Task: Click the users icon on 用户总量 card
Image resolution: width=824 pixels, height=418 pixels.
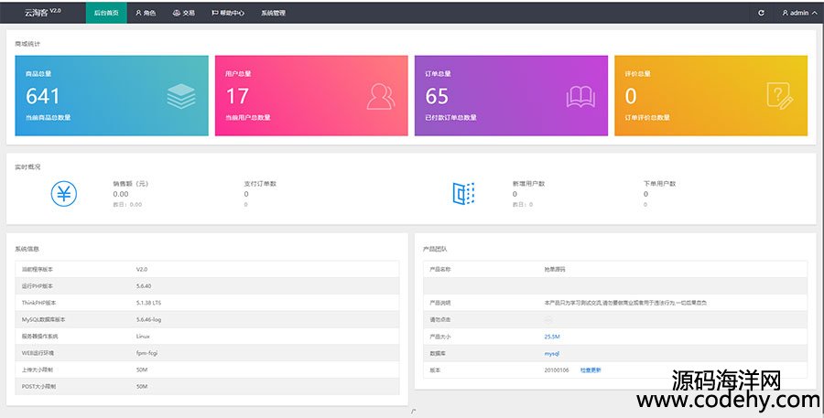Action: [x=381, y=96]
